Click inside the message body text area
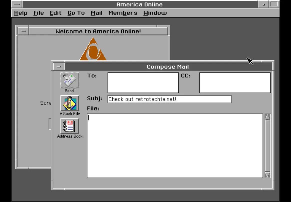Image resolution: width=291 pixels, height=202 pixels. pyautogui.click(x=175, y=146)
